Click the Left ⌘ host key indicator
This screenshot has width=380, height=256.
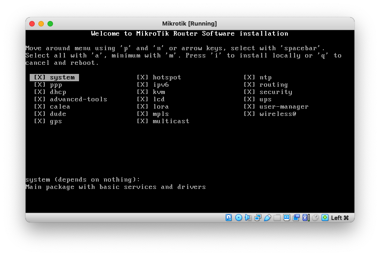340,218
